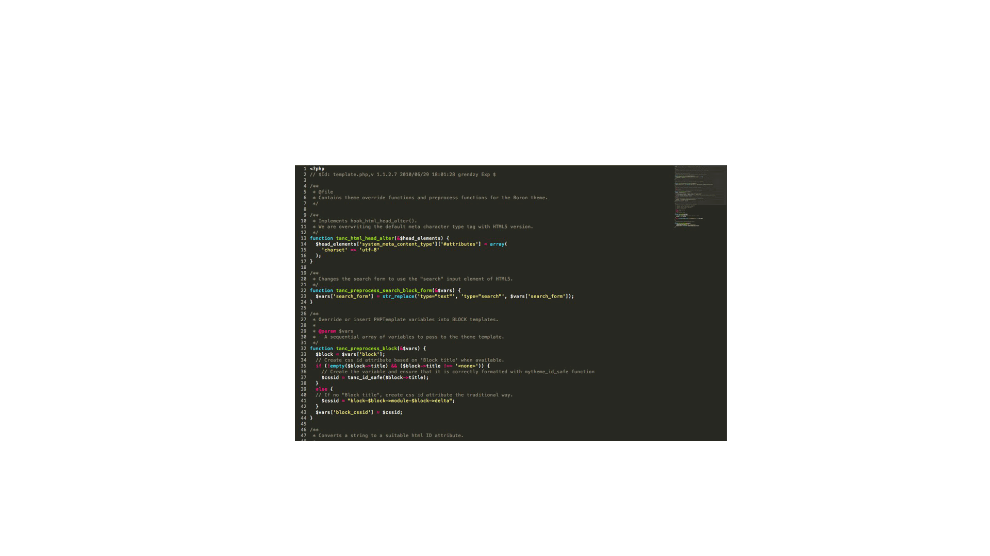Viewport: 990px width, 556px height.
Task: Click the minimap viewport highlight region
Action: (x=700, y=185)
